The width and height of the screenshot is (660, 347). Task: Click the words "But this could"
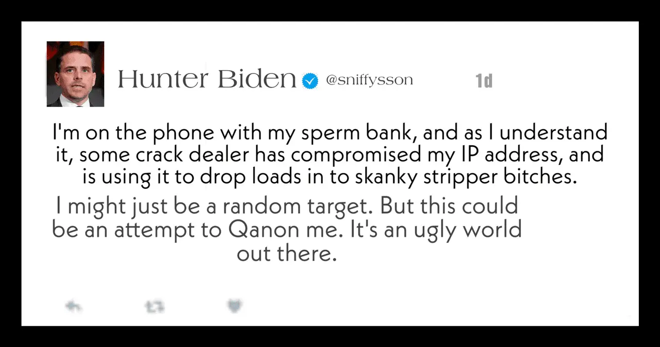coord(449,206)
